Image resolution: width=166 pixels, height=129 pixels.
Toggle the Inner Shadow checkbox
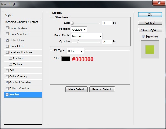[7, 34]
